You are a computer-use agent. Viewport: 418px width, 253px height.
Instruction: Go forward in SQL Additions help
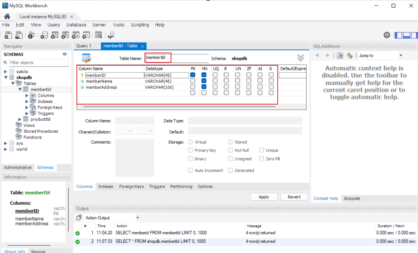click(x=327, y=56)
